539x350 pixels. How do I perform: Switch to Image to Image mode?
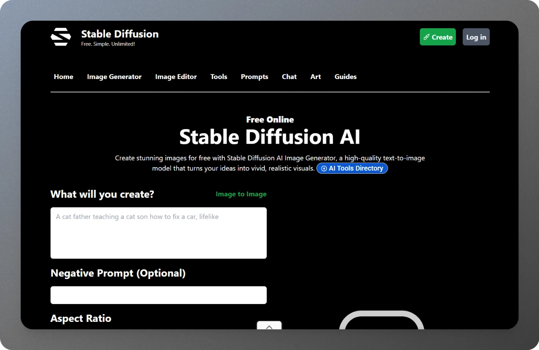coord(241,194)
